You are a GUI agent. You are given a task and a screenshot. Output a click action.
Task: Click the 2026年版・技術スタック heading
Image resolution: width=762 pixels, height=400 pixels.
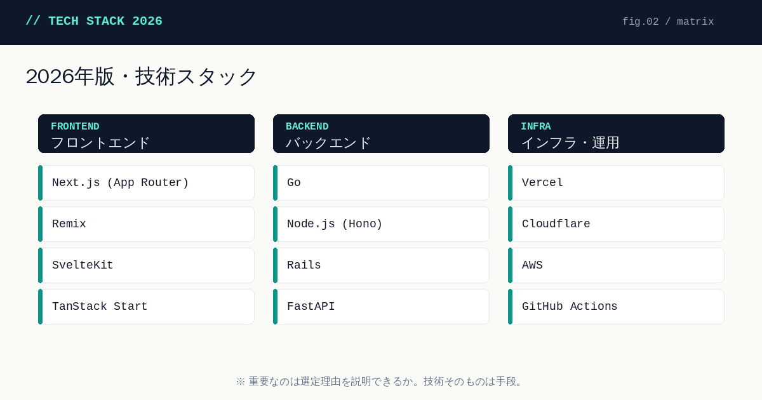142,76
